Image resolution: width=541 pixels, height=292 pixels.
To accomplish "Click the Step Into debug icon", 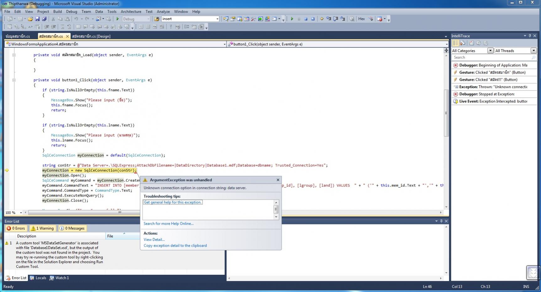I will click(x=329, y=19).
